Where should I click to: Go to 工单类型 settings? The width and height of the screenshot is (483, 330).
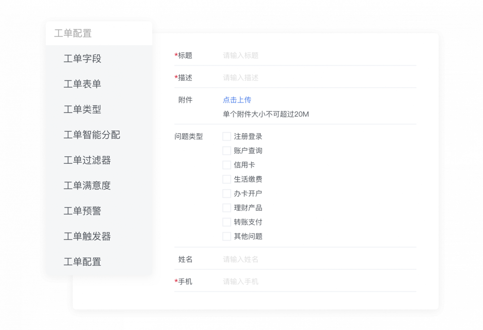pyautogui.click(x=82, y=109)
